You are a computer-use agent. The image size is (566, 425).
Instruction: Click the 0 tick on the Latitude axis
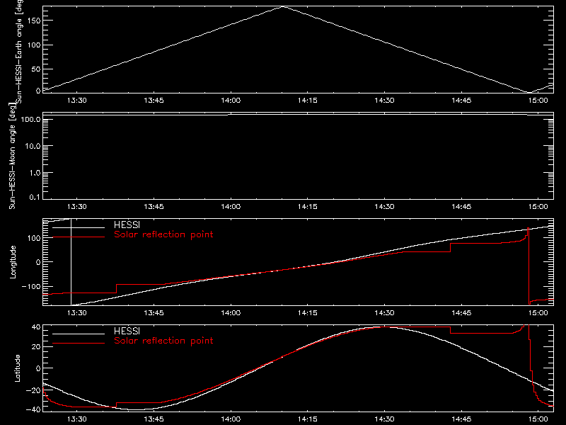[x=38, y=368]
